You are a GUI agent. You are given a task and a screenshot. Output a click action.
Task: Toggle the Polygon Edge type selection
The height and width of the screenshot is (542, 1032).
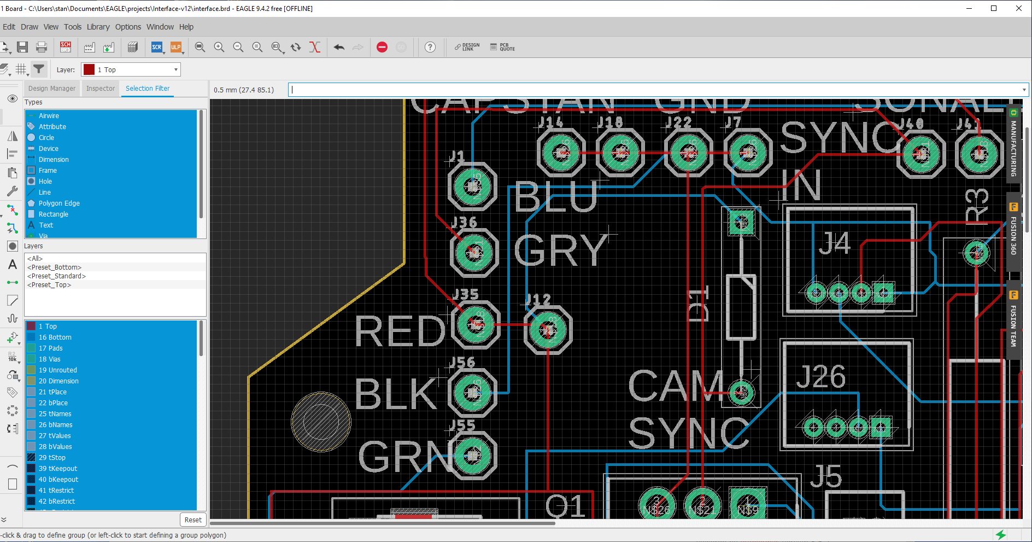point(111,203)
